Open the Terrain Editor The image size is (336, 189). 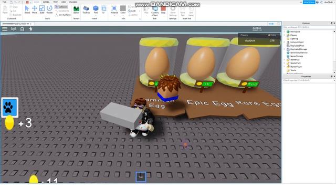pos(76,9)
